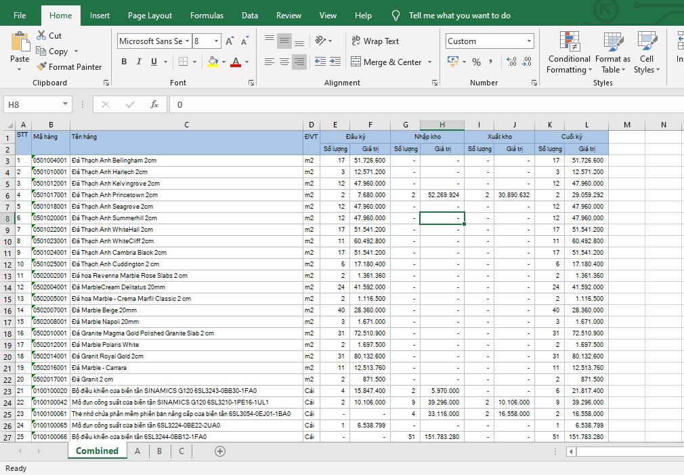Click the Cut scissors icon
The width and height of the screenshot is (684, 475).
coord(41,35)
